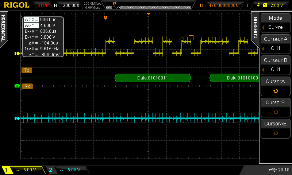Click the channel 2 5.00 V scale label

coord(74,170)
